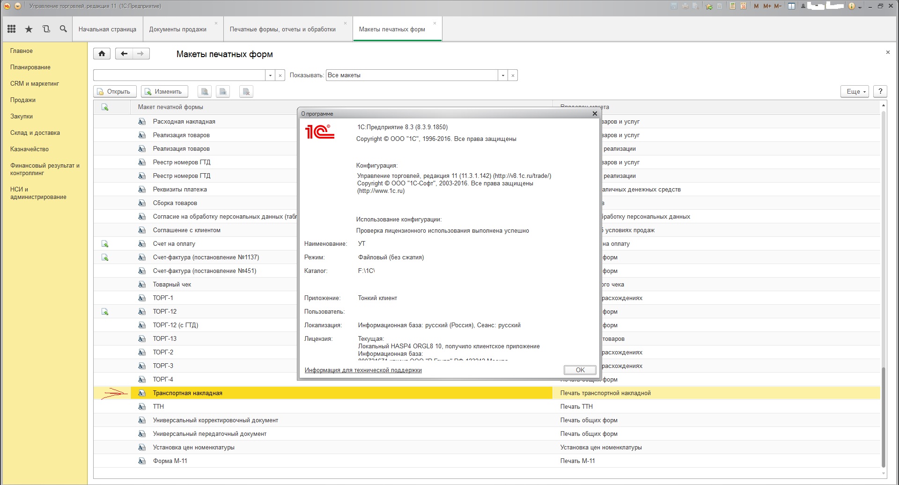Click the save icon in the title bar
The image size is (899, 485).
(674, 6)
